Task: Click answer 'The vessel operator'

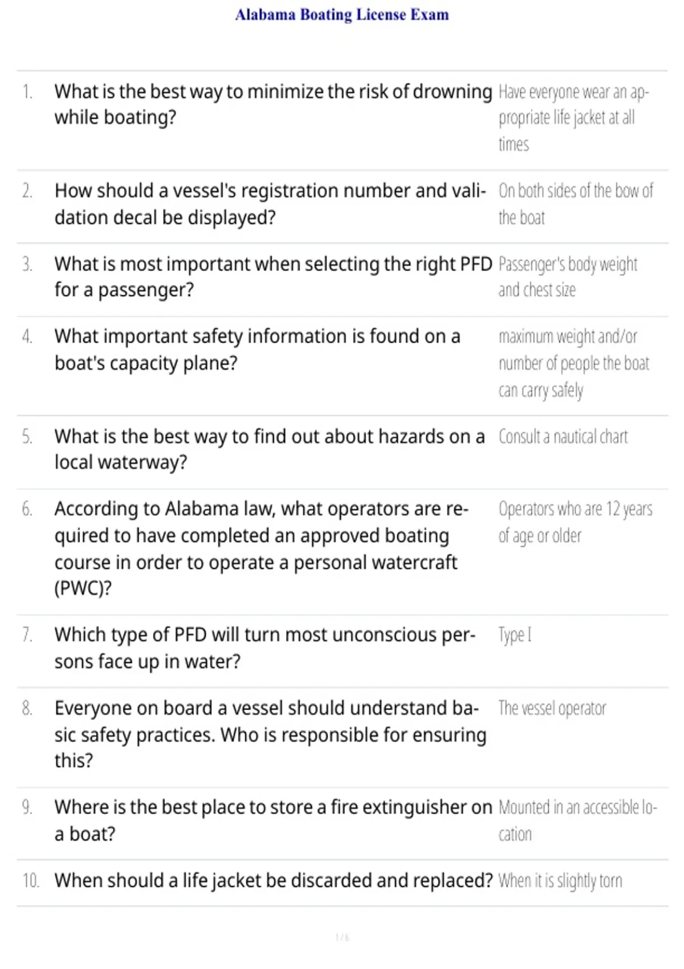Action: tap(552, 709)
